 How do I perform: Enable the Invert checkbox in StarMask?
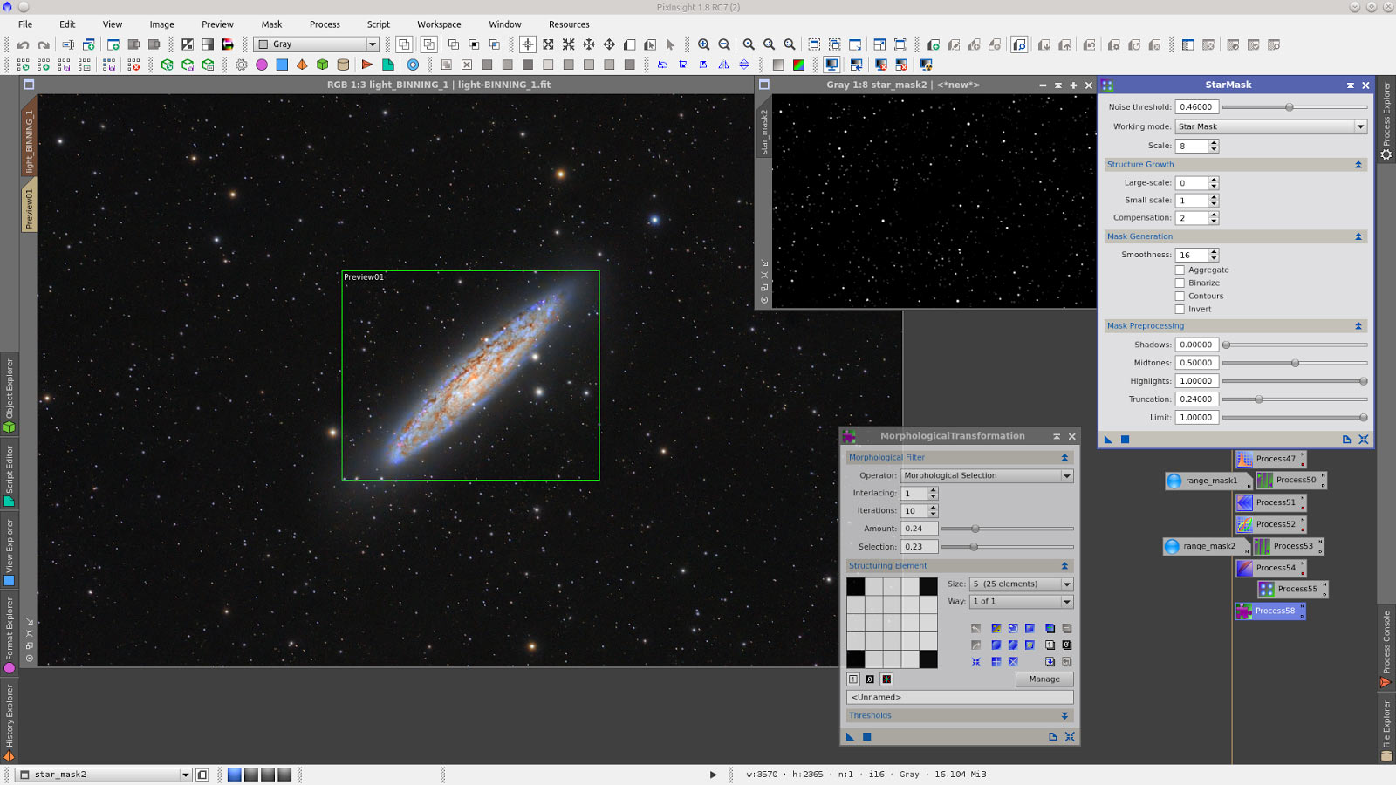point(1180,309)
